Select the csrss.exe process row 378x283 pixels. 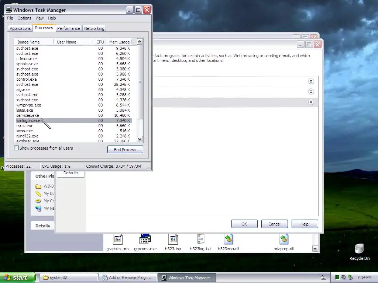pos(73,126)
